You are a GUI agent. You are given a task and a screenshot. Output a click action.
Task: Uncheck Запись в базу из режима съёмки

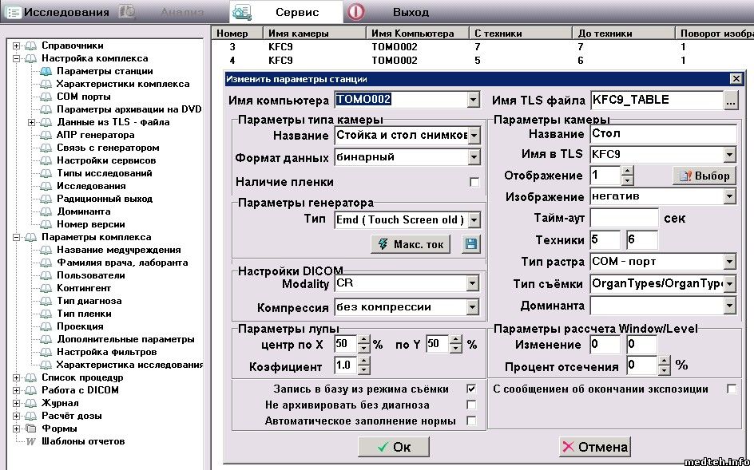tap(471, 389)
